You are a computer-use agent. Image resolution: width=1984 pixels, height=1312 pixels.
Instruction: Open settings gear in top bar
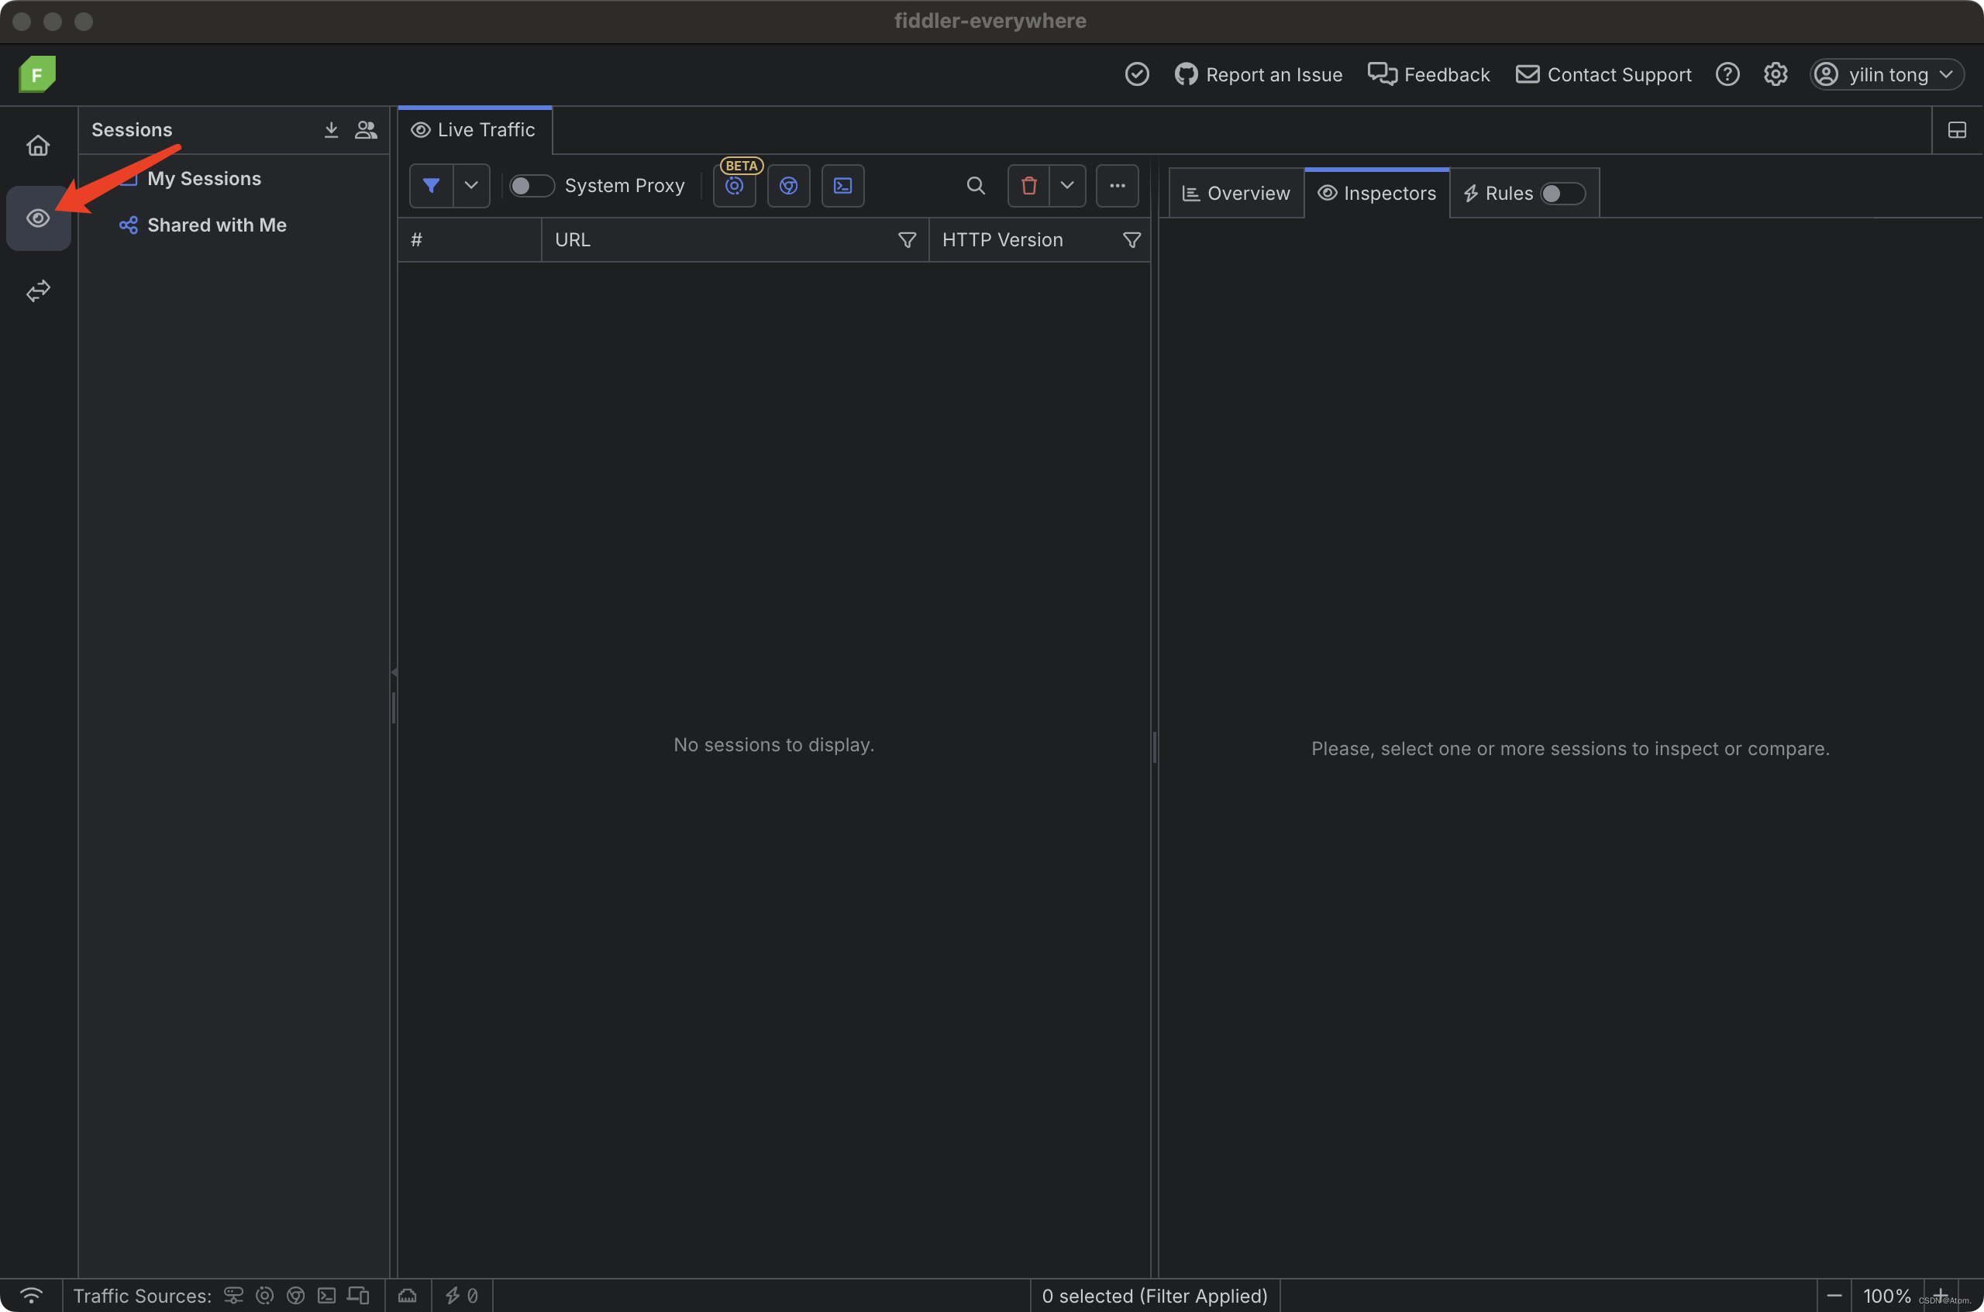(x=1775, y=74)
